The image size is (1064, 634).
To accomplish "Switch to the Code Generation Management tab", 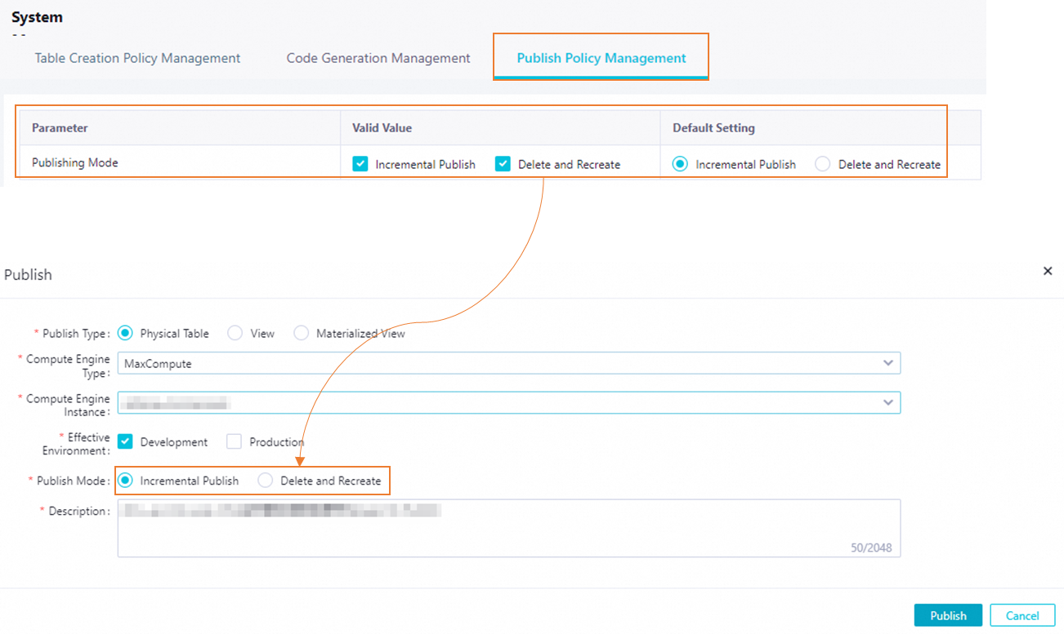I will coord(378,58).
